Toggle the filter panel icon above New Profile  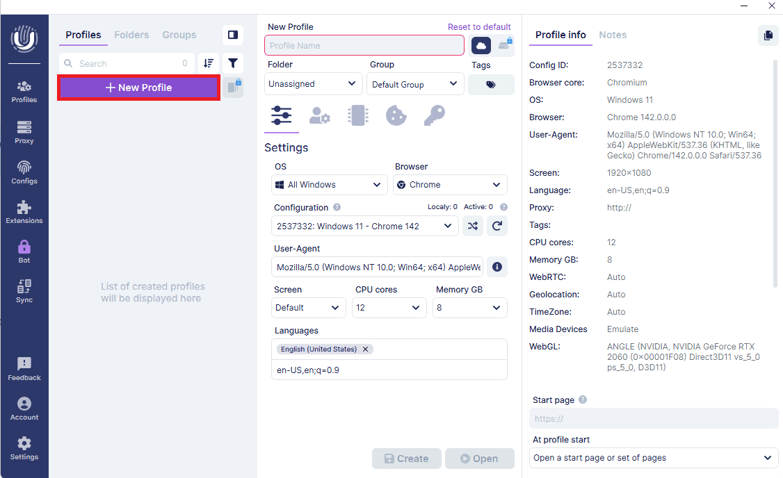click(233, 63)
